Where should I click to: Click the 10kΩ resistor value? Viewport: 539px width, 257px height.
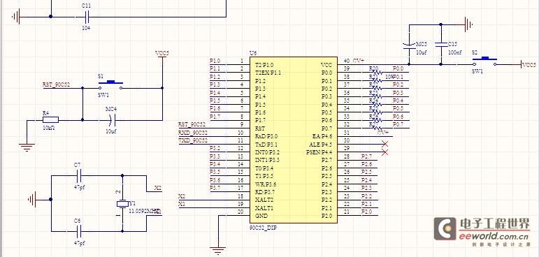point(50,128)
